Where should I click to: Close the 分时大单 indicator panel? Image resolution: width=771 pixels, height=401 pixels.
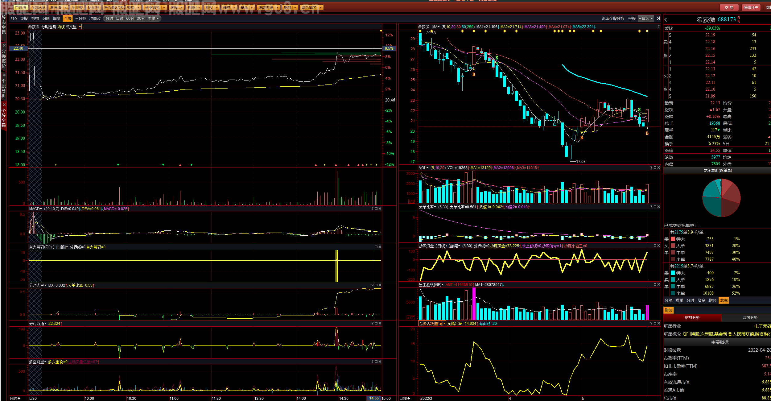[x=380, y=285]
